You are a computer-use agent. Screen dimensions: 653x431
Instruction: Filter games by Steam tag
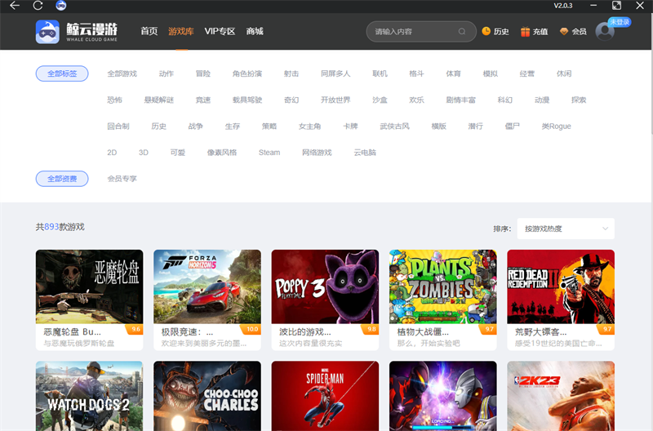click(x=269, y=153)
